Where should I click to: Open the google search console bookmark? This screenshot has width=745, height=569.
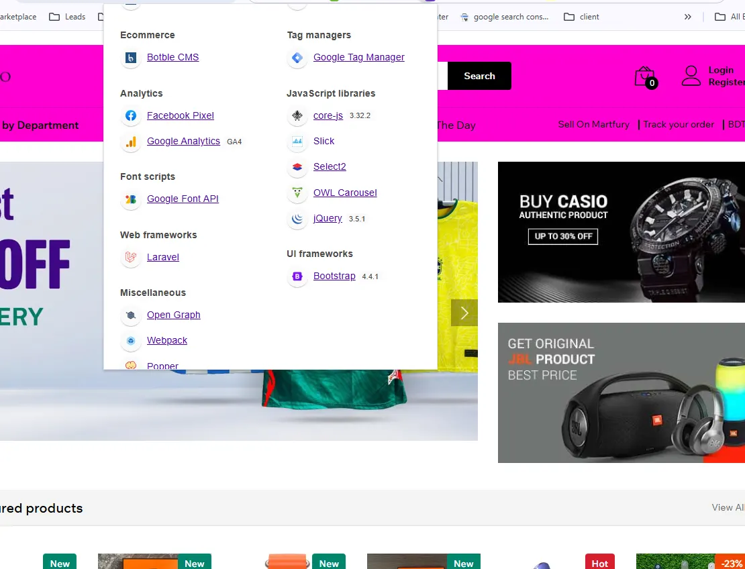click(505, 17)
